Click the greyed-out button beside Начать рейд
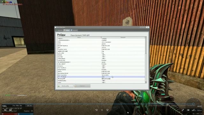 pyautogui.click(x=82, y=86)
